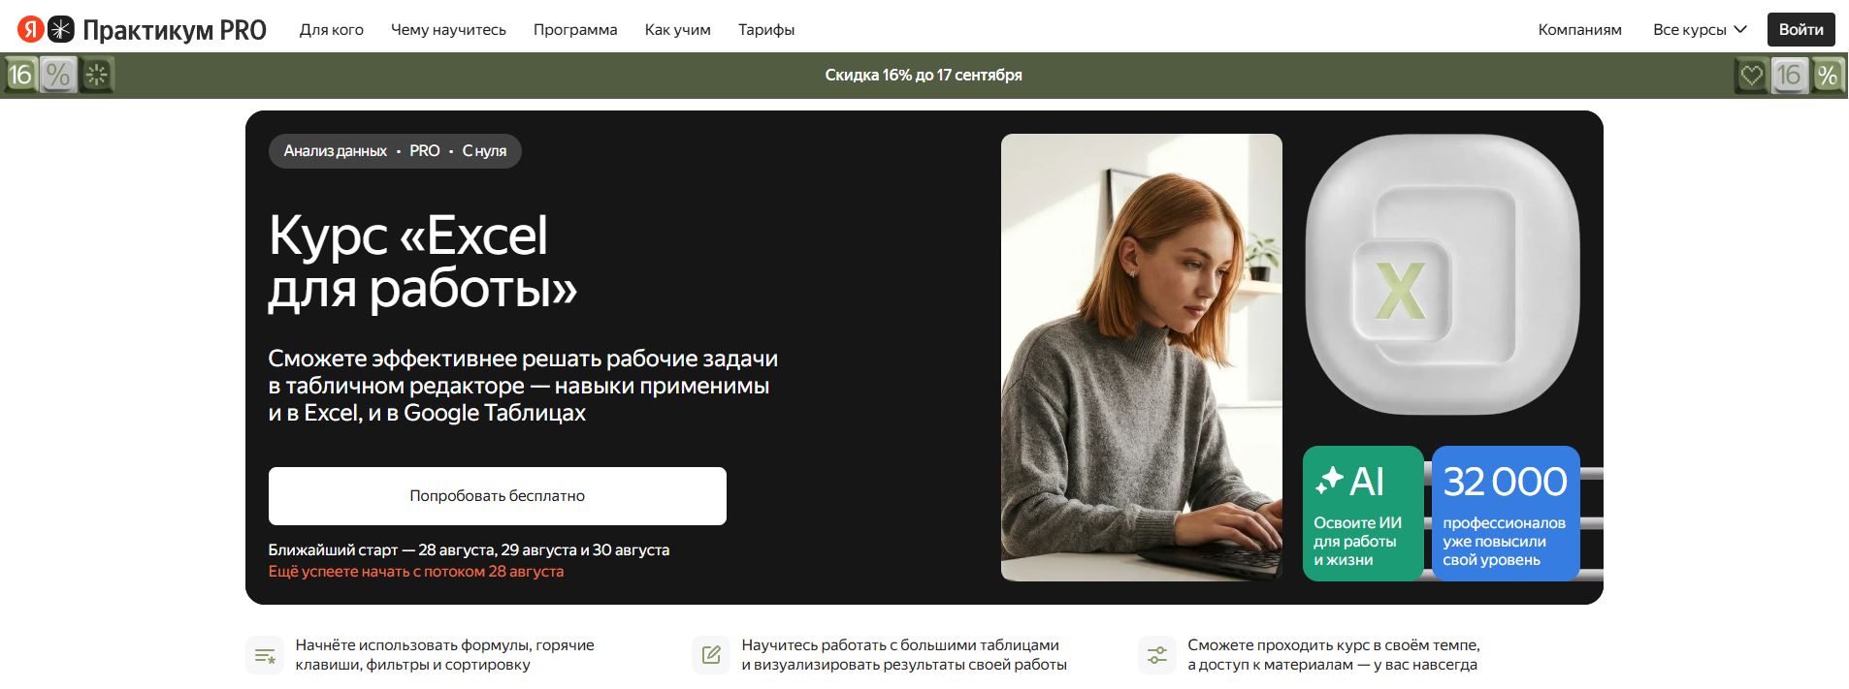Click the Анализ данных tag
The width and height of the screenshot is (1849, 689).
click(335, 151)
